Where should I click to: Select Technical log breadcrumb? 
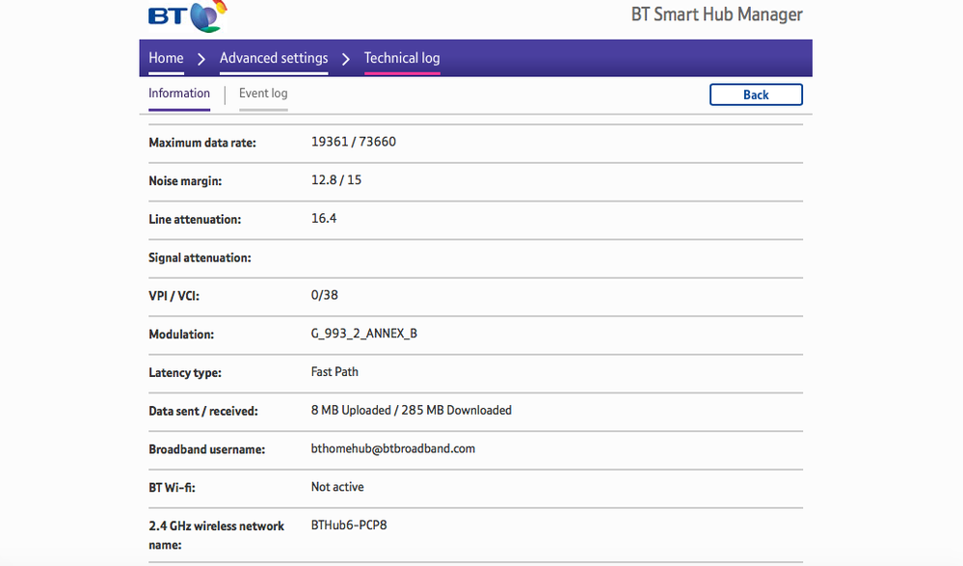coord(402,58)
